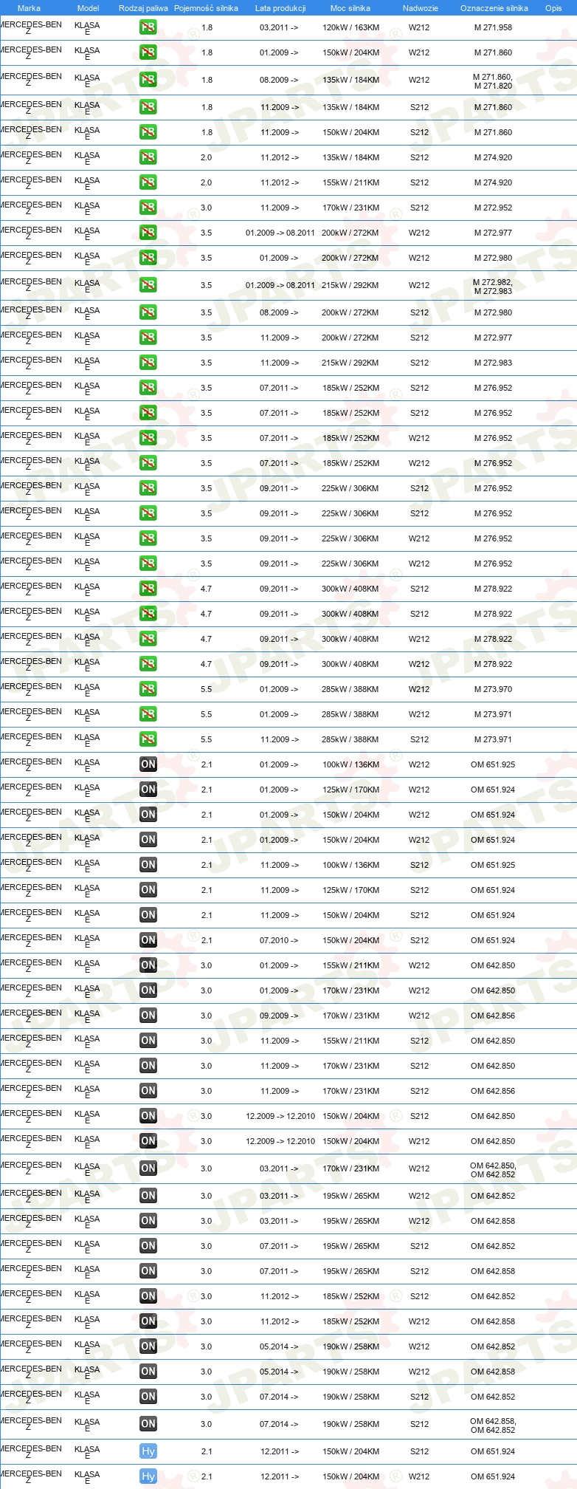The width and height of the screenshot is (577, 1489).
Task: Click the engine code M 272.952
Action: pyautogui.click(x=493, y=208)
